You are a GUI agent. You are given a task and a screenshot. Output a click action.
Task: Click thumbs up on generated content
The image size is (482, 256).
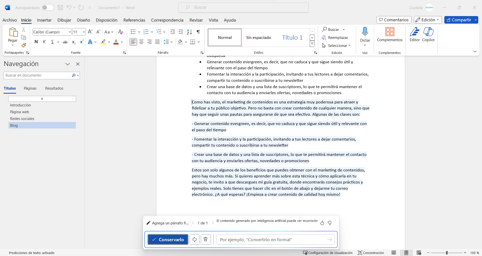click(322, 223)
